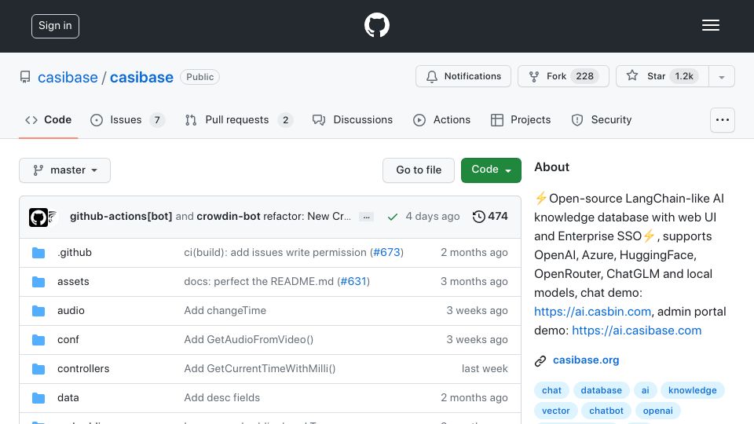Open the three-dot more tabs menu
This screenshot has width=754, height=424.
(x=723, y=119)
